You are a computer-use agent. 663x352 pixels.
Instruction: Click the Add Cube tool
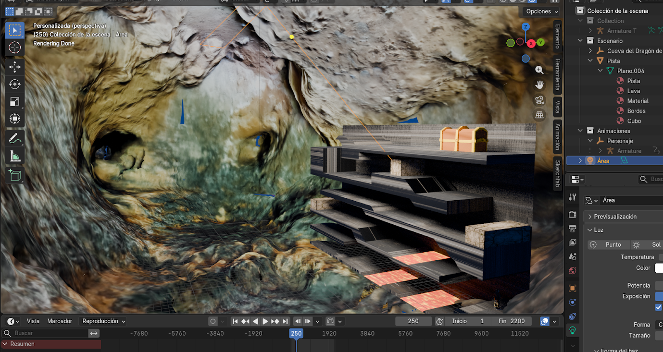(14, 175)
